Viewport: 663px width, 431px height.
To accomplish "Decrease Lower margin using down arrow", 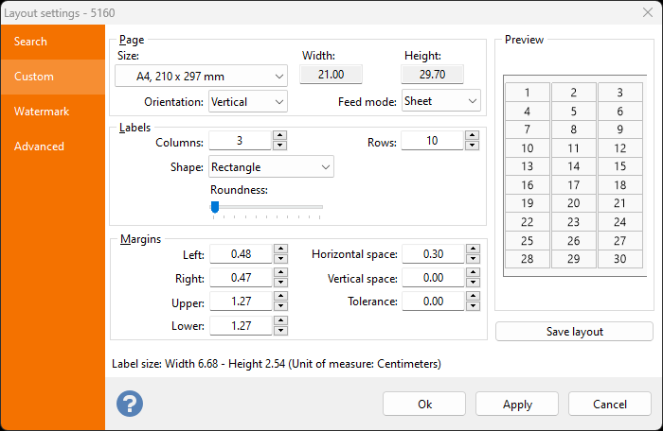I will [279, 331].
